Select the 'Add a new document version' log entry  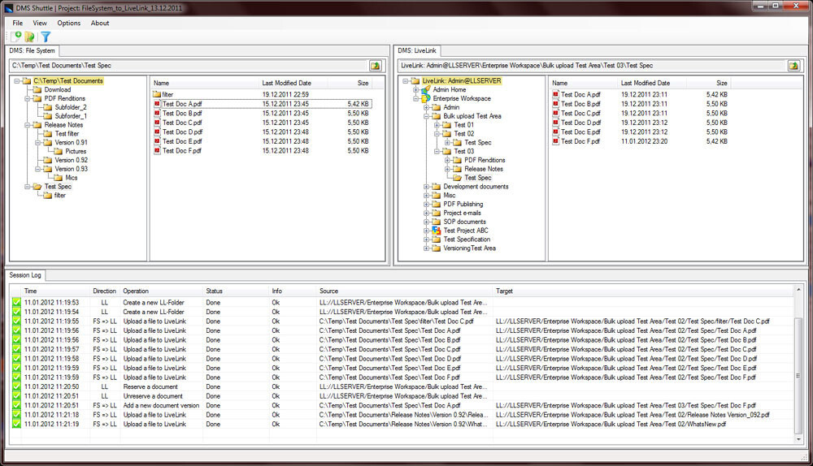402,405
